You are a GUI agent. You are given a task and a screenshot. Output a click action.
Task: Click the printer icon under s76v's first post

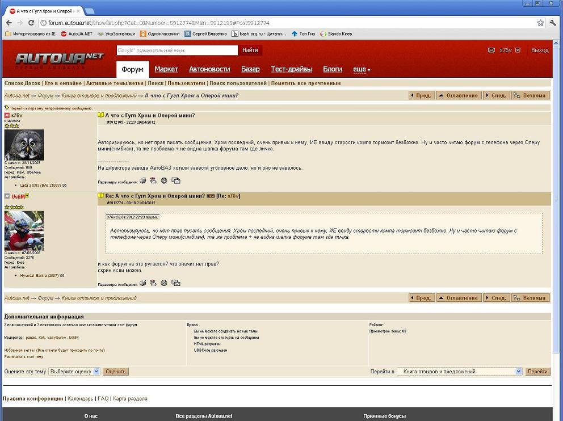tap(143, 181)
